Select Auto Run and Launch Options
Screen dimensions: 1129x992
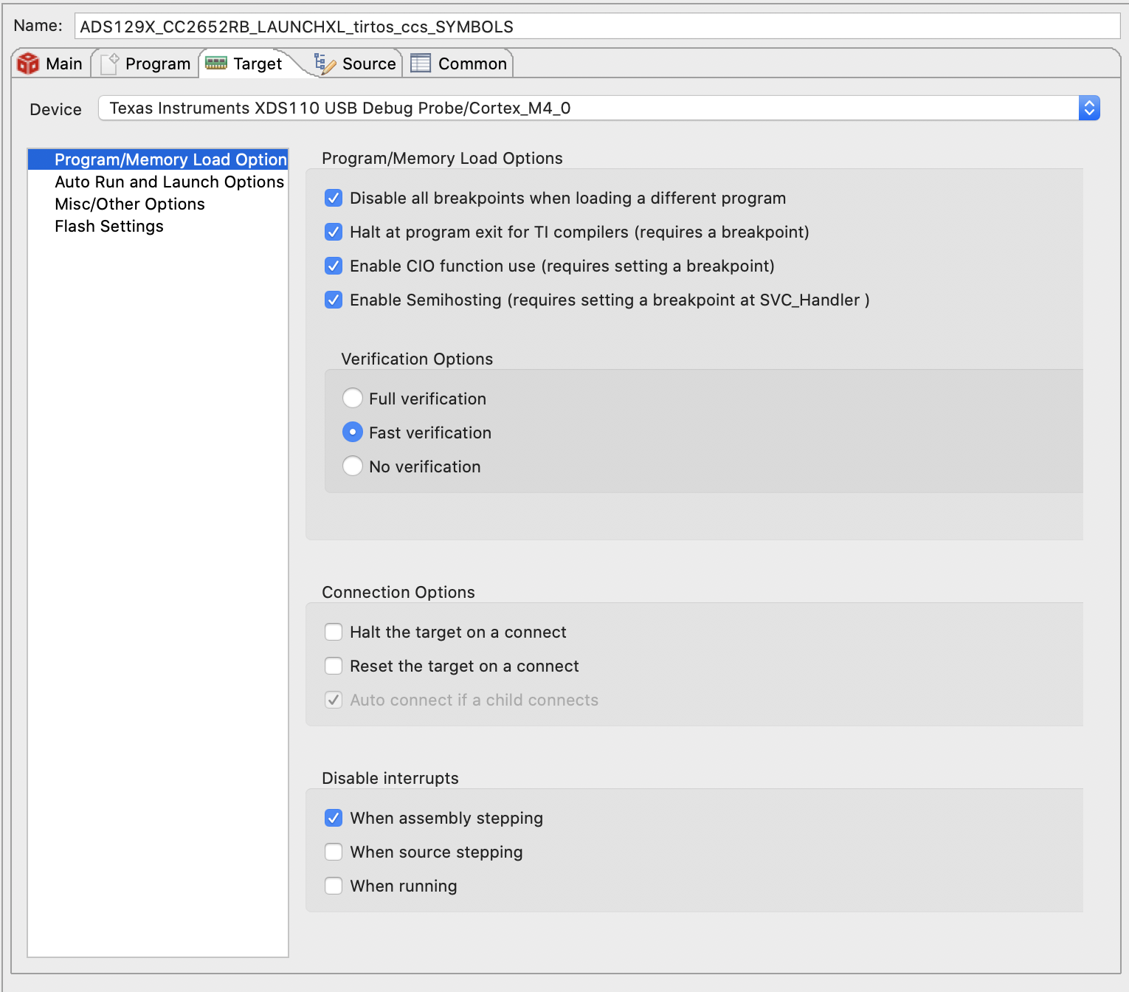(x=158, y=182)
